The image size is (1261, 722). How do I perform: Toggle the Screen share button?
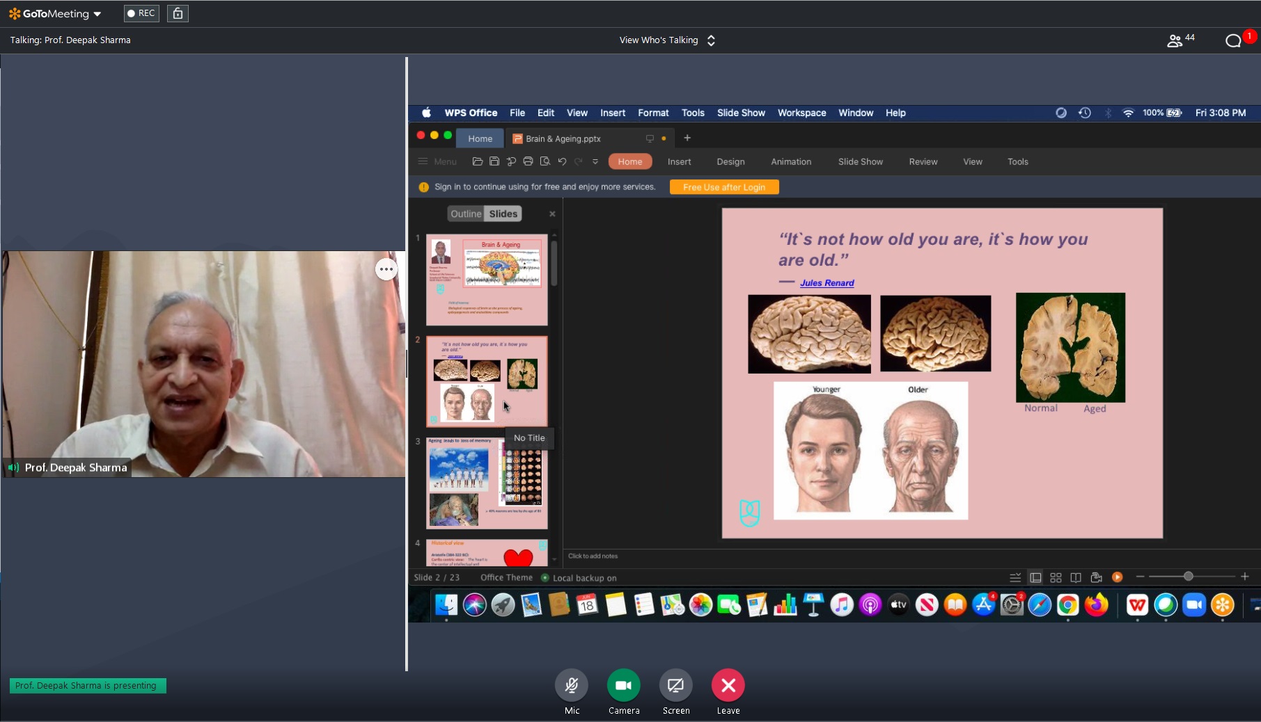point(675,686)
